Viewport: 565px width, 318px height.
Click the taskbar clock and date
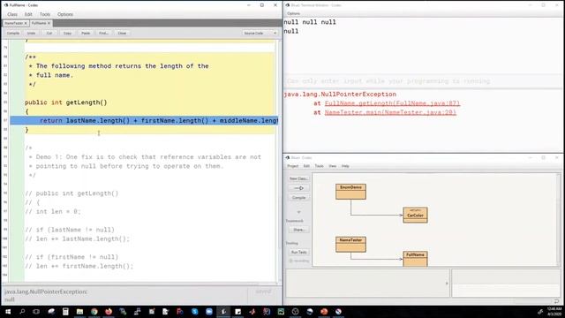pyautogui.click(x=554, y=312)
